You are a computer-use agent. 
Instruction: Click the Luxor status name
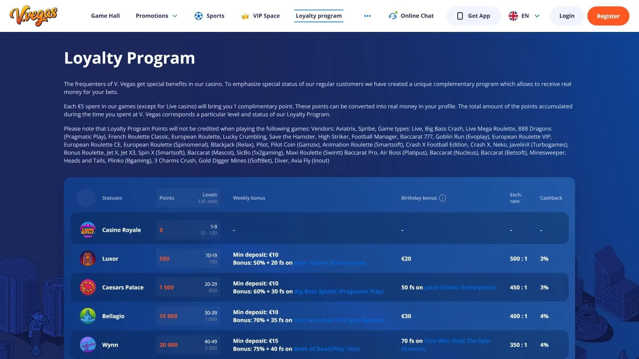[x=110, y=259]
